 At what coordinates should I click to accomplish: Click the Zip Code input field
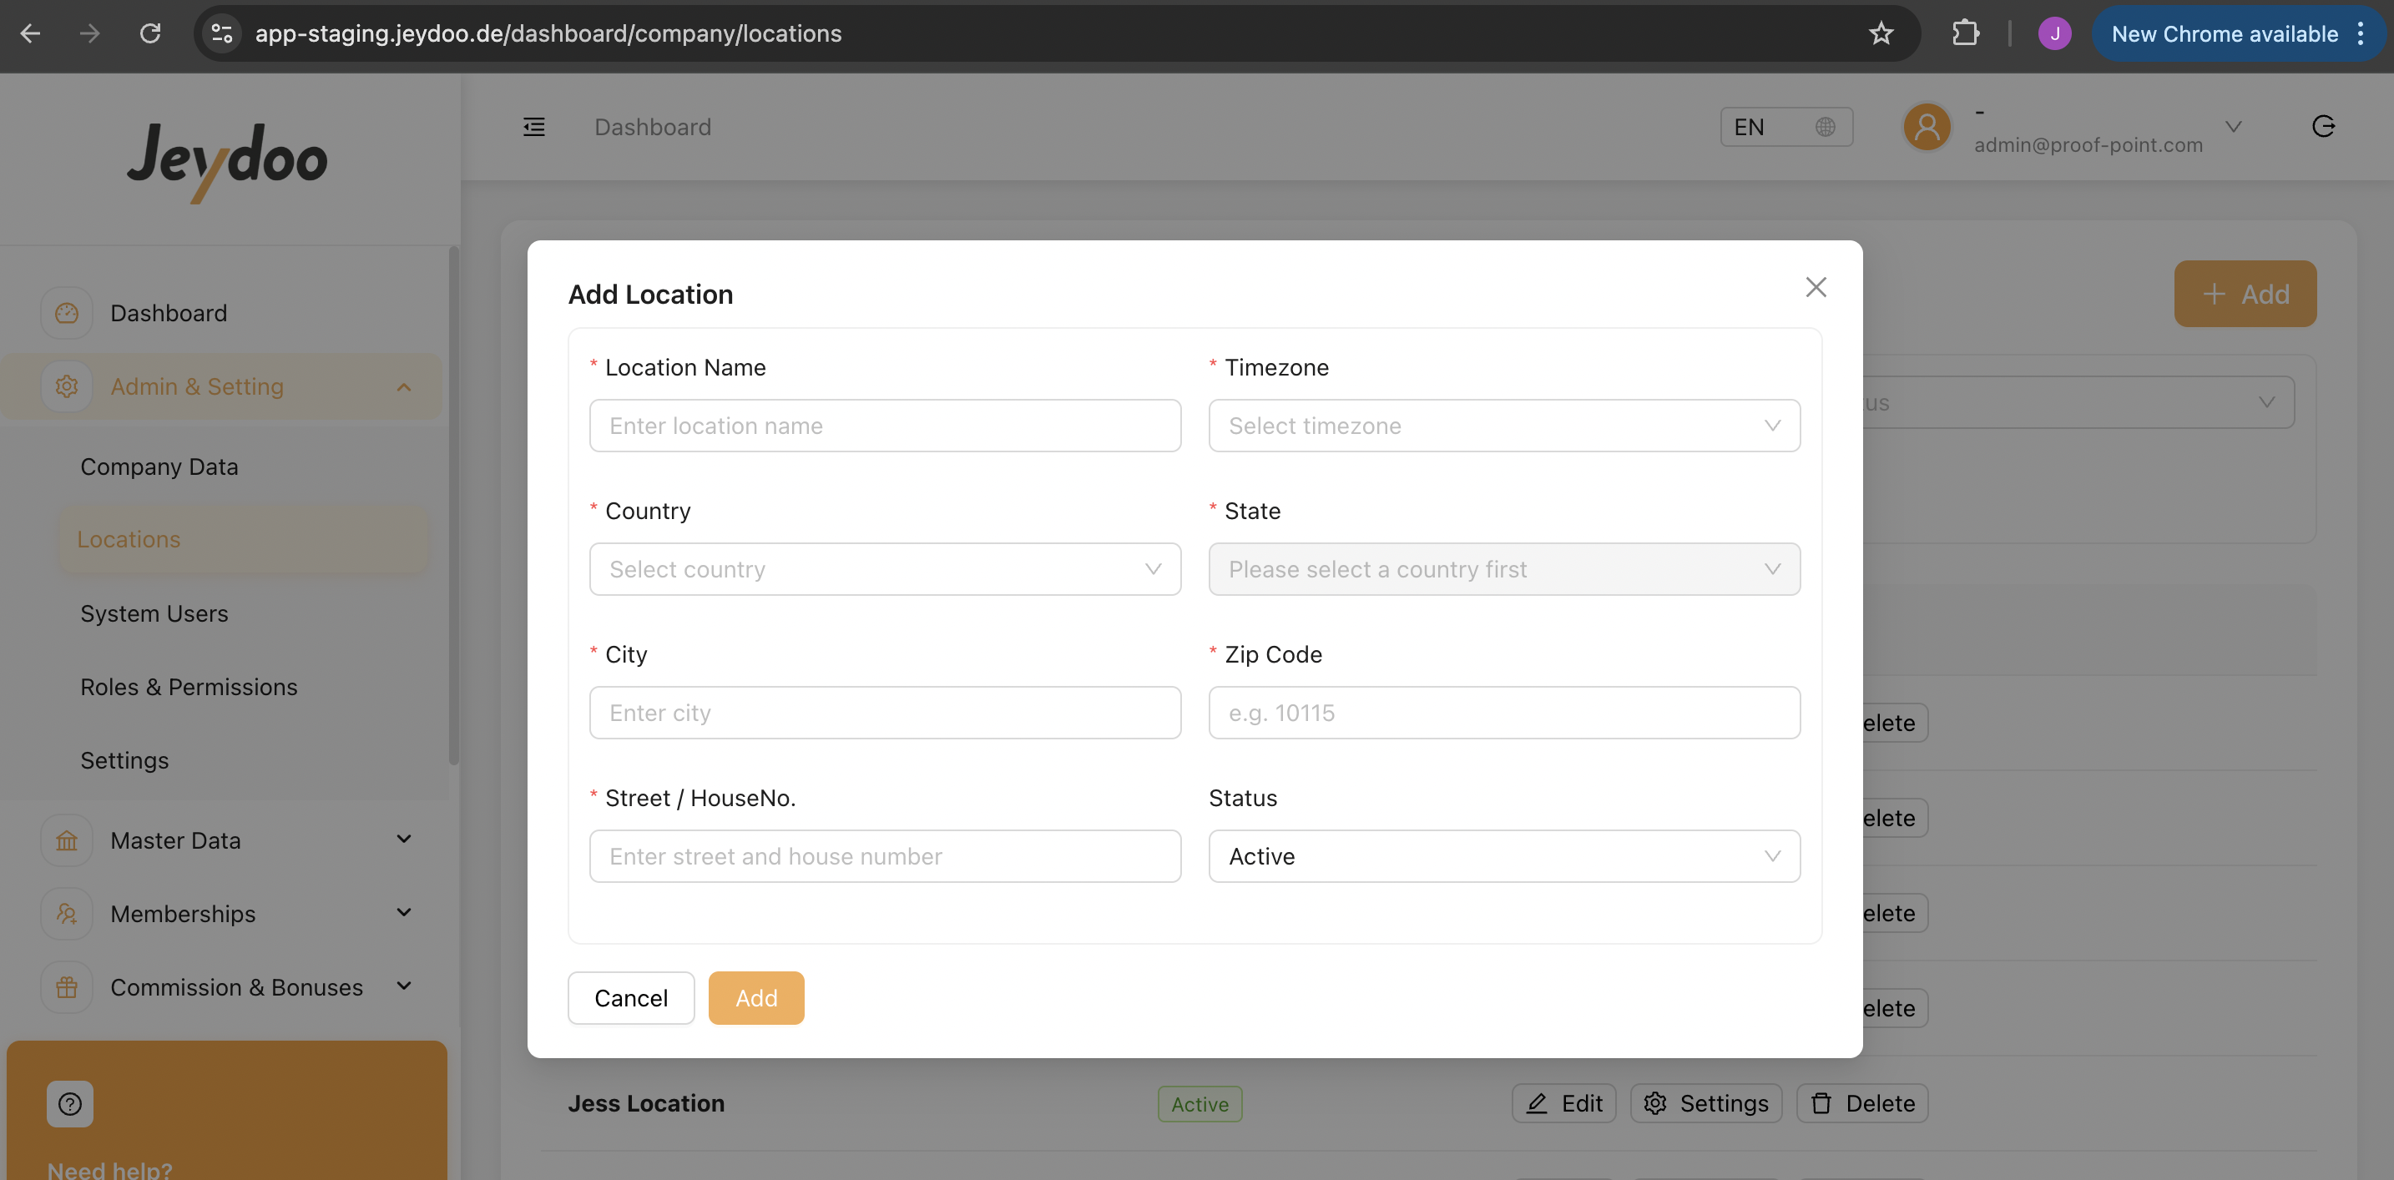point(1503,713)
